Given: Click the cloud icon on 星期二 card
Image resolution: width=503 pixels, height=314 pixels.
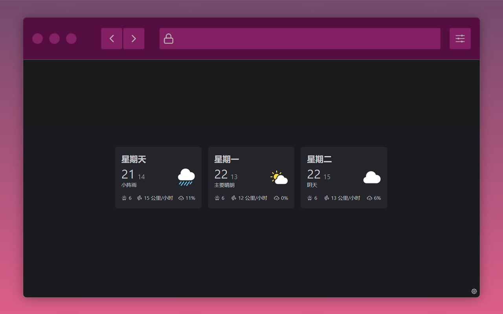Looking at the screenshot, I should (x=372, y=177).
